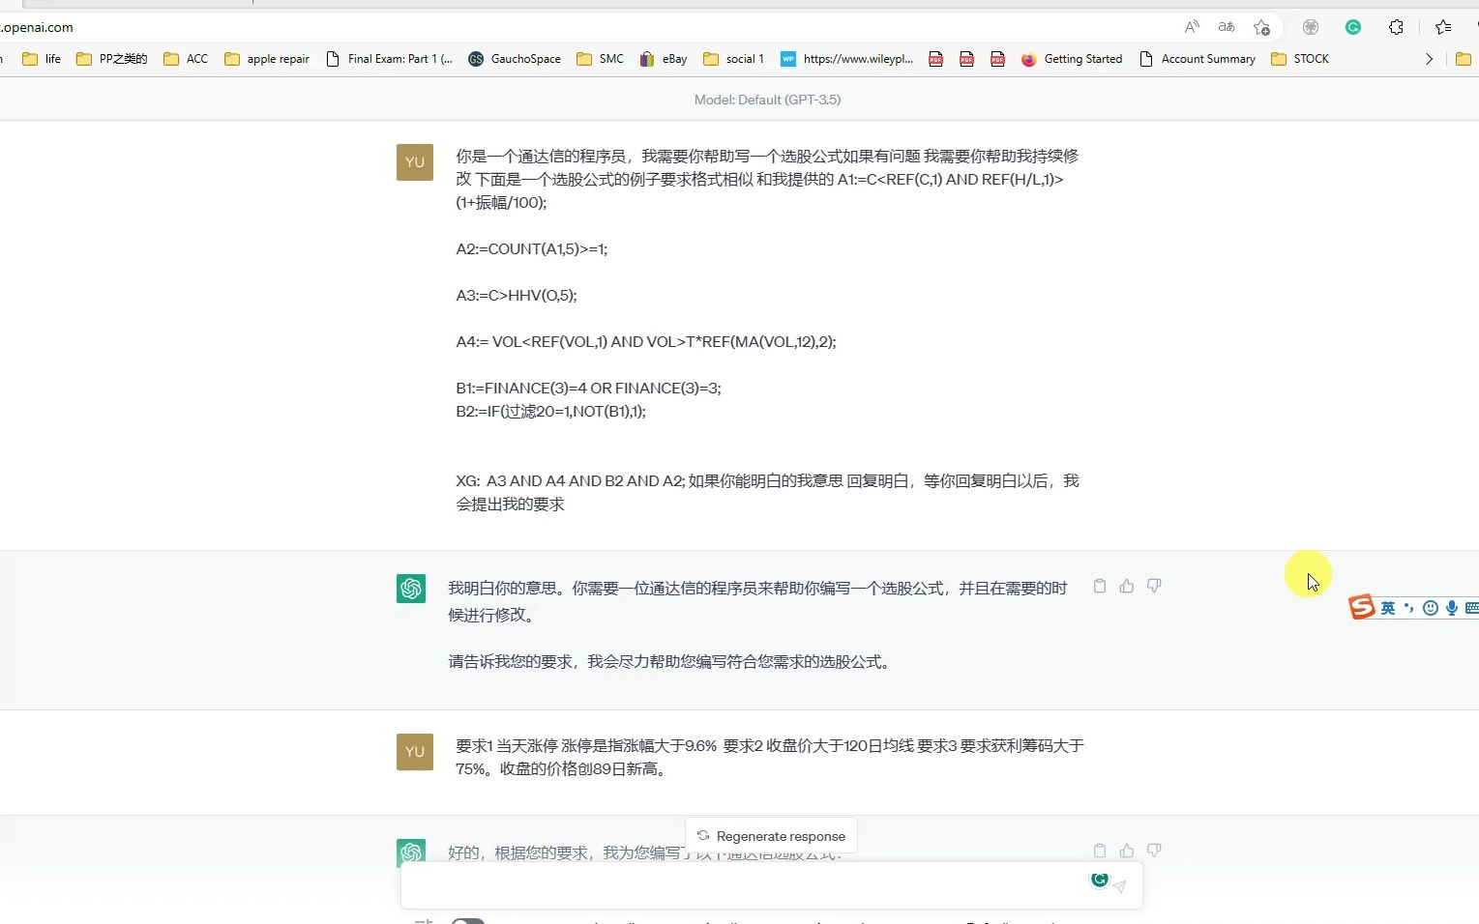Click the Regenerate response button
This screenshot has width=1479, height=924.
[771, 835]
